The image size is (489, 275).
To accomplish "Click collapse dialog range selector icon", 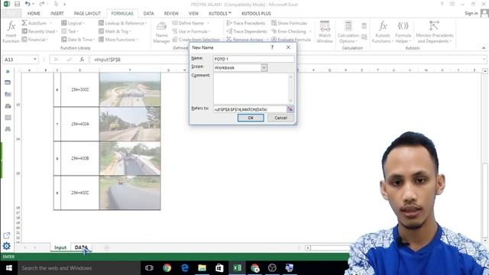I will coord(290,109).
